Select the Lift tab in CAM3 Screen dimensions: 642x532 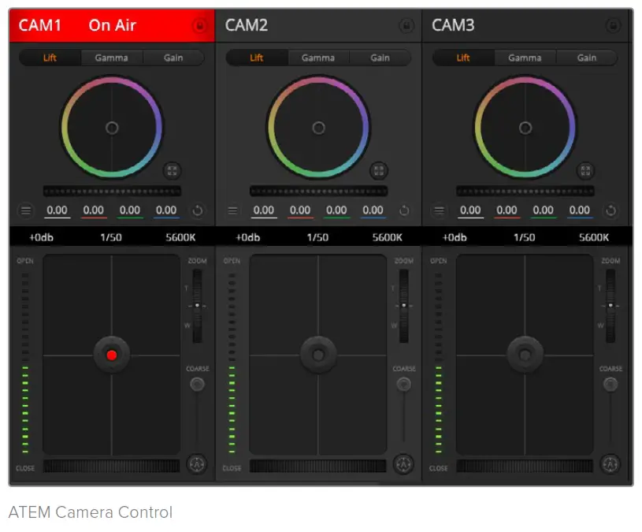click(463, 58)
